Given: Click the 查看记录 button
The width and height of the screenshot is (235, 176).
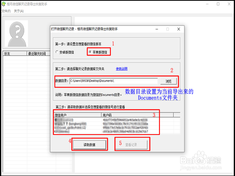Looking at the screenshot, I should pos(131,145).
